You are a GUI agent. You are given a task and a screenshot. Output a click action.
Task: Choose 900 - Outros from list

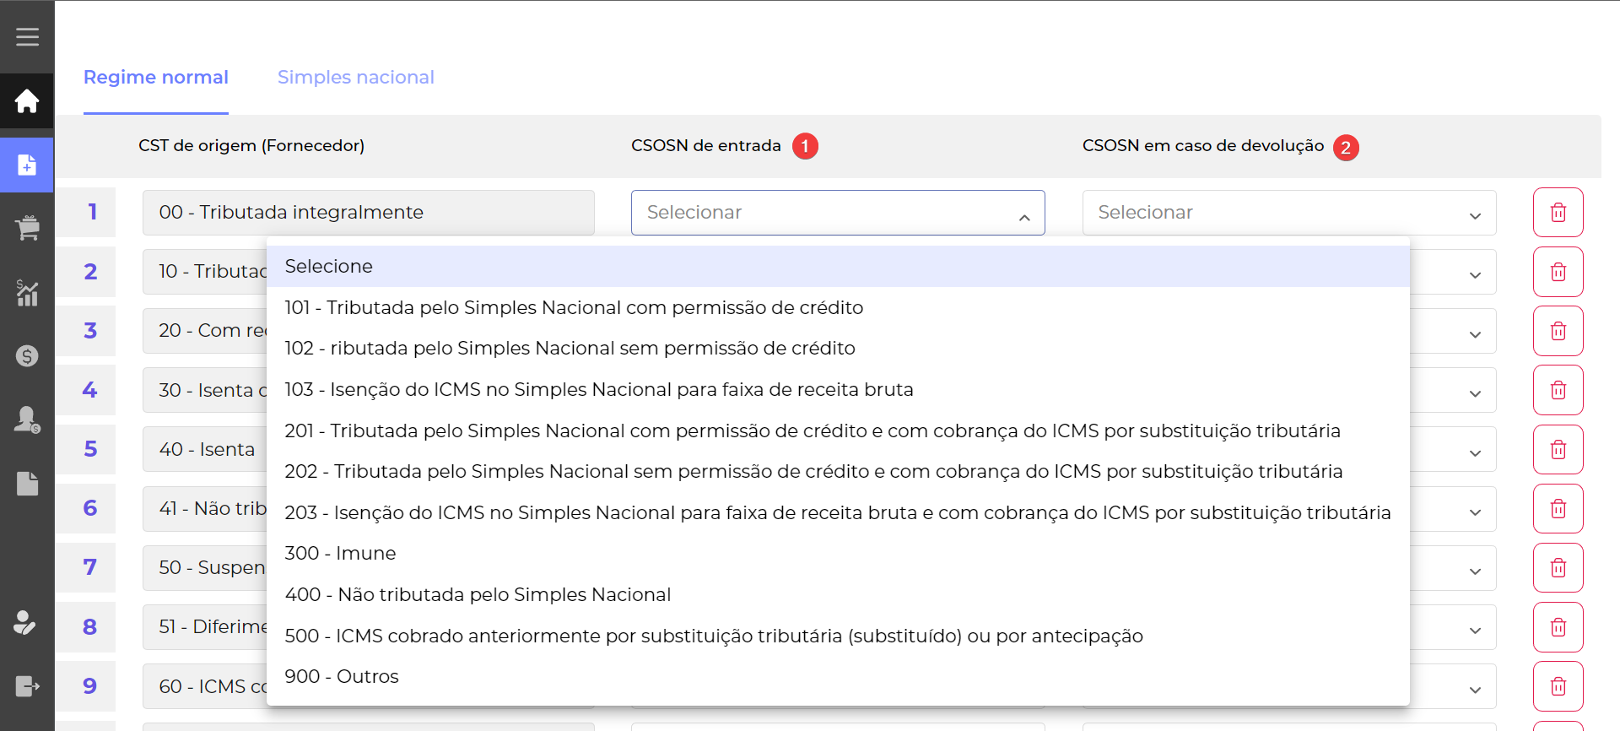tap(342, 676)
